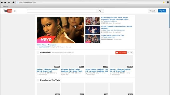The height and width of the screenshot is (95, 170).
Task: Open the 2:01 Popular on YouTube thumbnail
Action: (x=48, y=89)
